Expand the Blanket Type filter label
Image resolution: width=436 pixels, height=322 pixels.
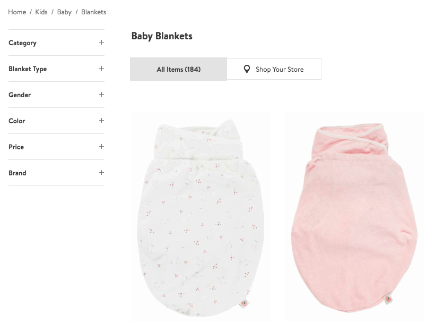[x=28, y=69]
